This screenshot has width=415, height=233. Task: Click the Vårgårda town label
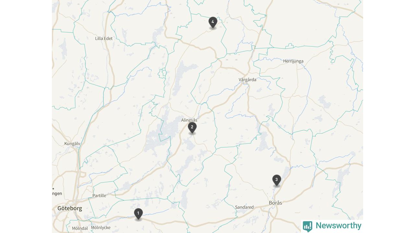click(247, 80)
